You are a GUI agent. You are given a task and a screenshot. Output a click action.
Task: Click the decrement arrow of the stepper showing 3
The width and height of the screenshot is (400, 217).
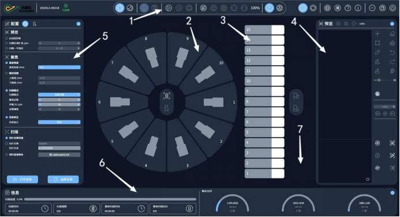[x=40, y=100]
